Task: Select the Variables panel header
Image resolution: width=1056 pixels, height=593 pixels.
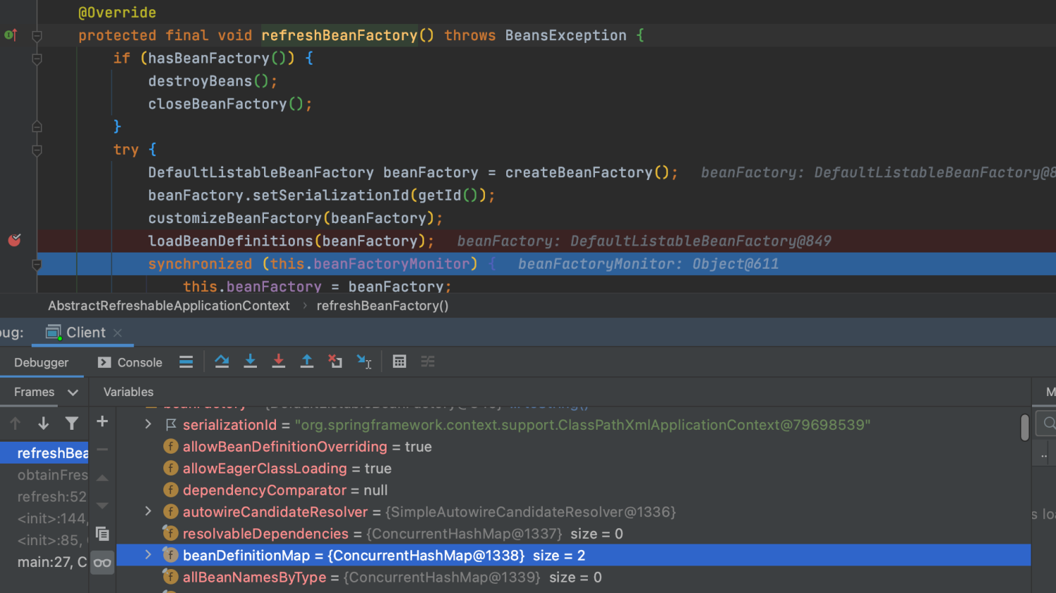Action: click(128, 392)
